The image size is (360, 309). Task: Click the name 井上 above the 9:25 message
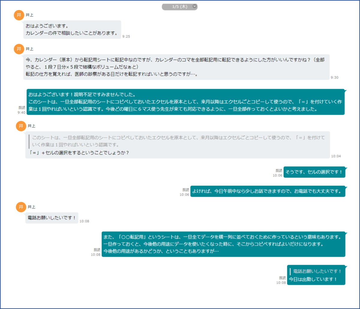(29, 15)
